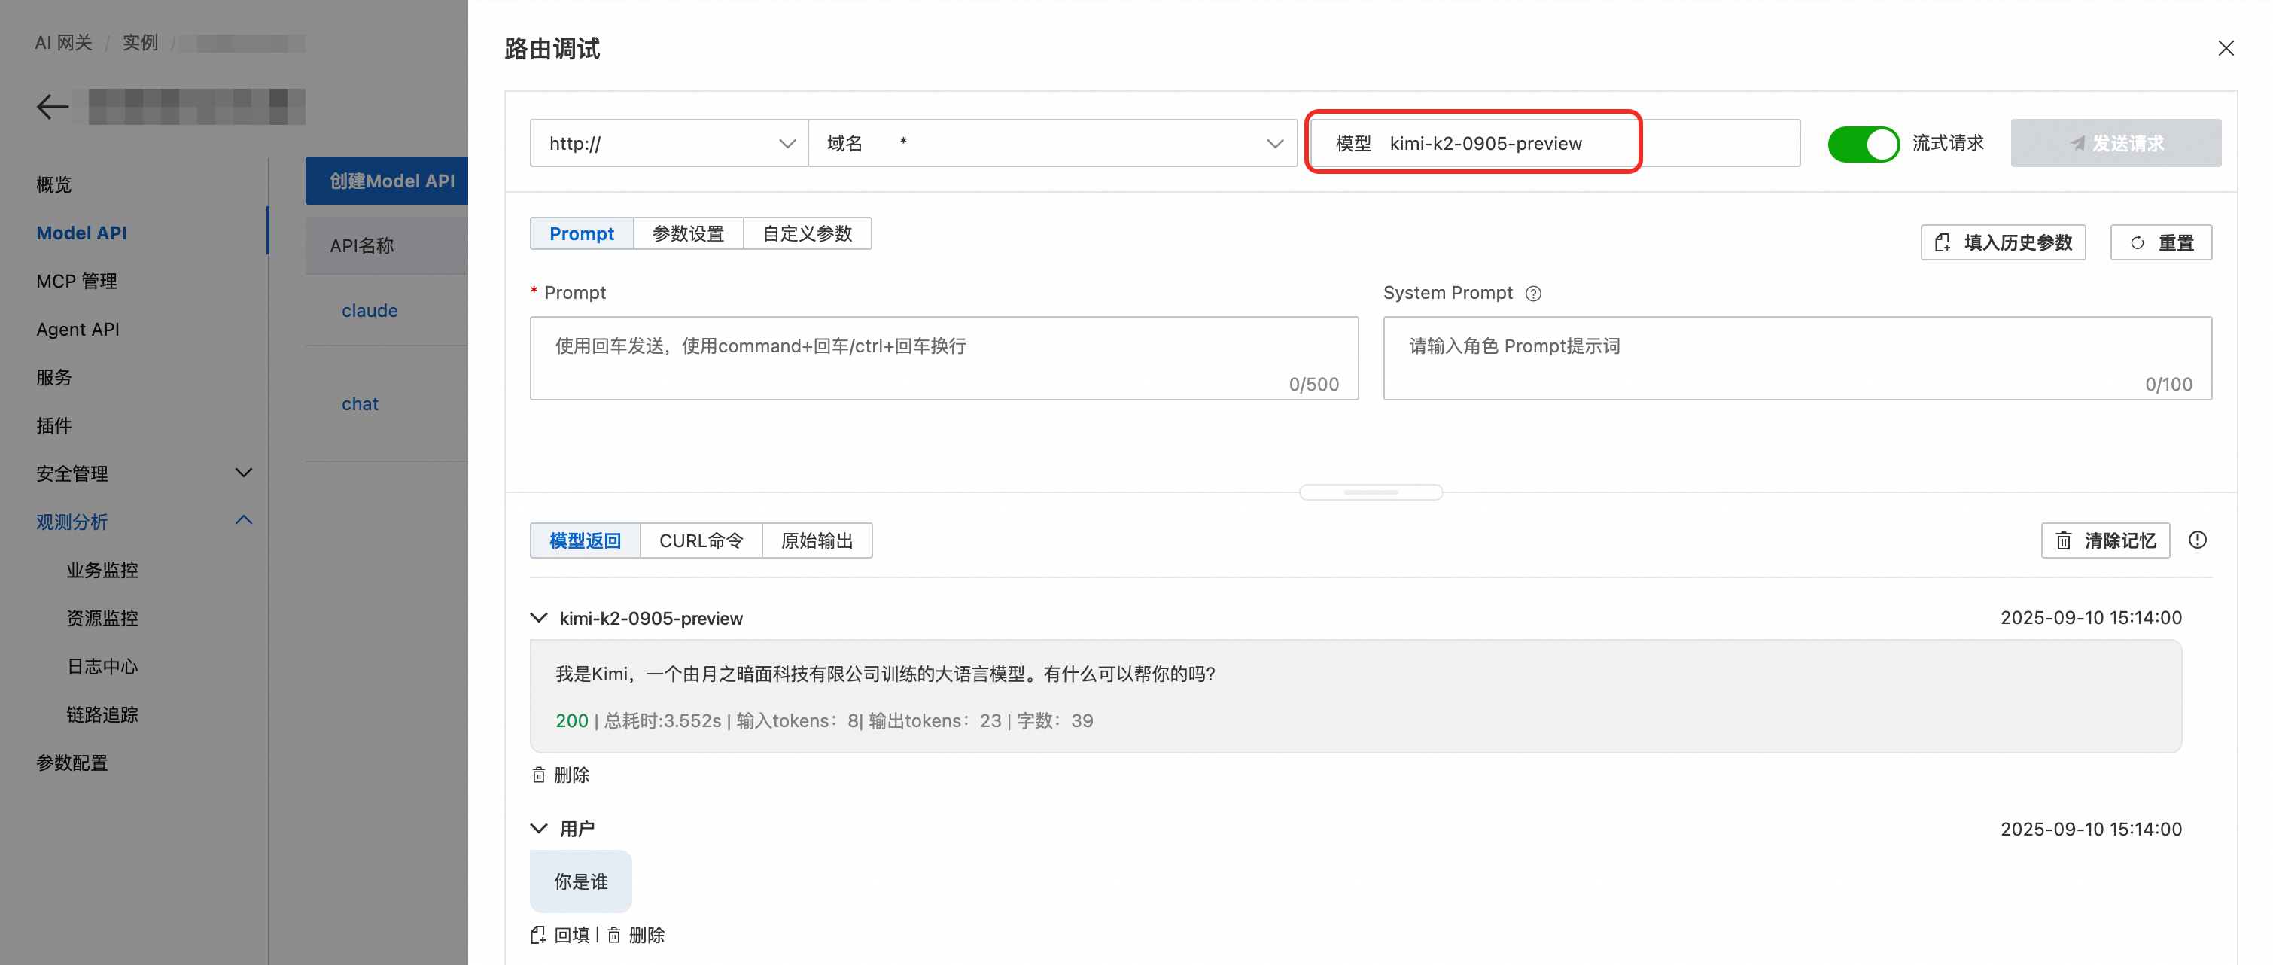Click 删除 trash icon under user message
Screen dimensions: 2273x965
(614, 935)
